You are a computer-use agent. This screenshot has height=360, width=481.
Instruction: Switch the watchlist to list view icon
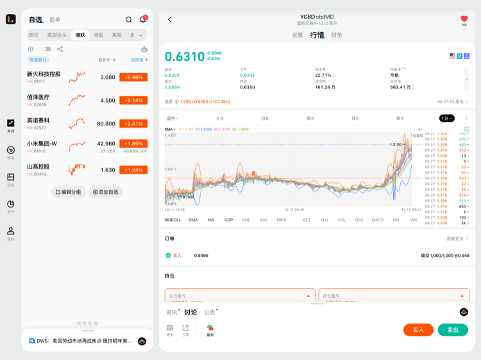pyautogui.click(x=47, y=49)
